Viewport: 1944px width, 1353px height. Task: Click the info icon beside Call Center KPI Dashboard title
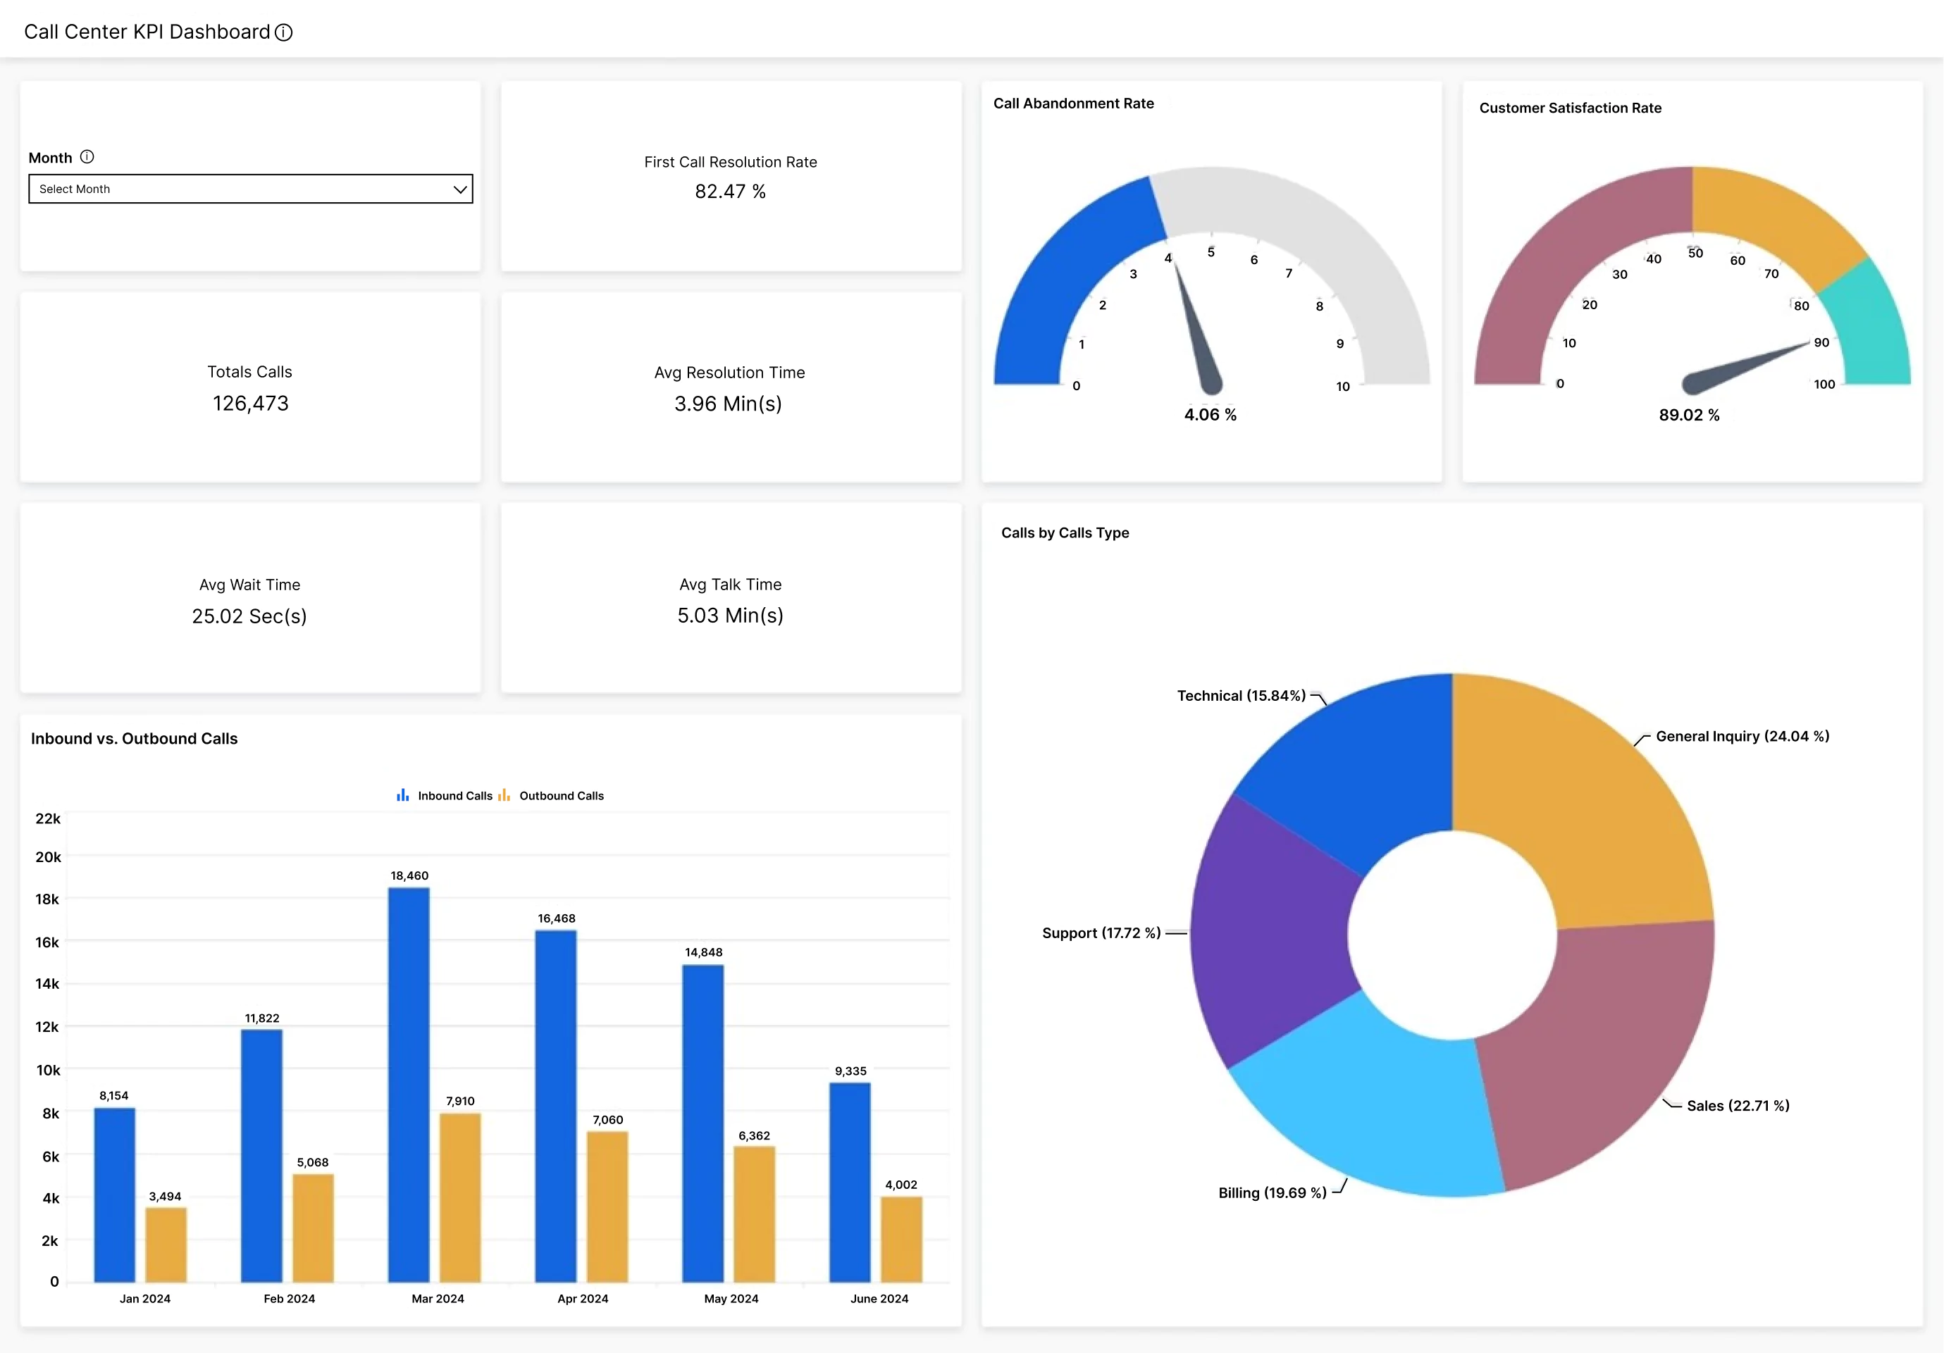[x=284, y=32]
